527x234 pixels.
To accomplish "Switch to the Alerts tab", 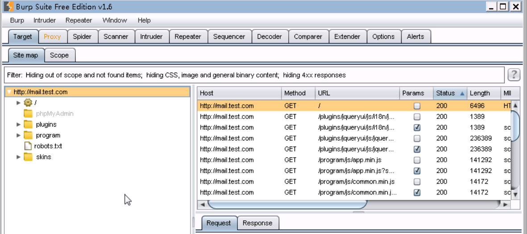I will click(415, 37).
